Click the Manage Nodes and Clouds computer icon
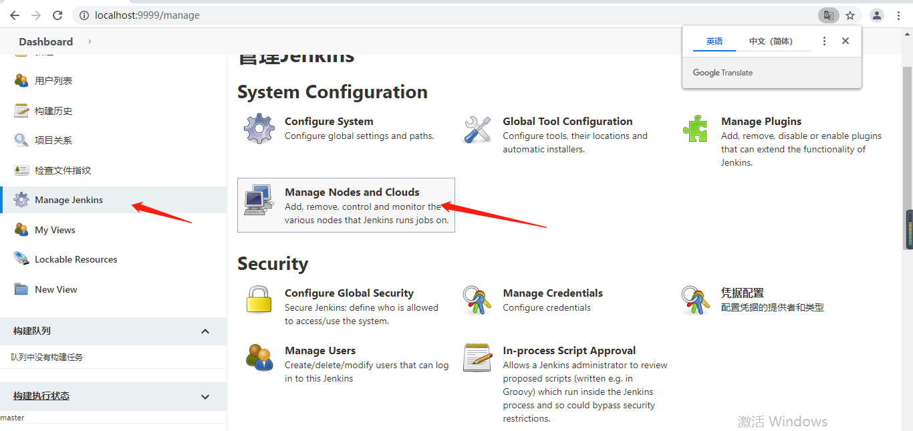 point(259,200)
